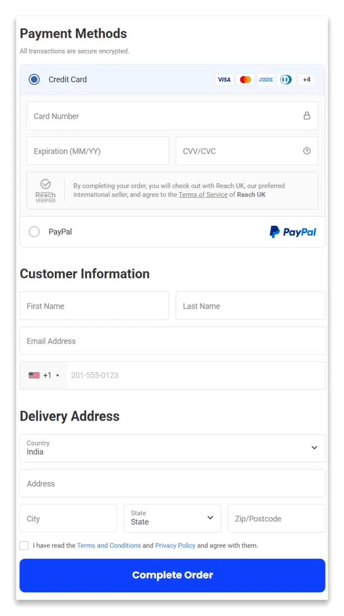Click the +4 additional cards badge
The width and height of the screenshot is (344, 616).
point(307,79)
